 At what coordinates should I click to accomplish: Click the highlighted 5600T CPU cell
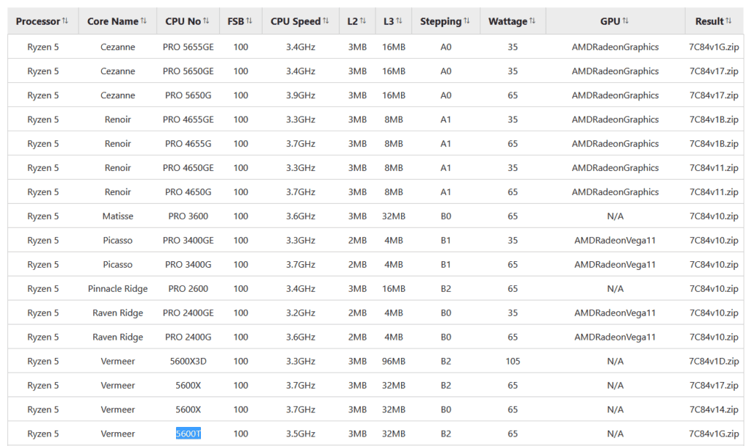(x=188, y=434)
